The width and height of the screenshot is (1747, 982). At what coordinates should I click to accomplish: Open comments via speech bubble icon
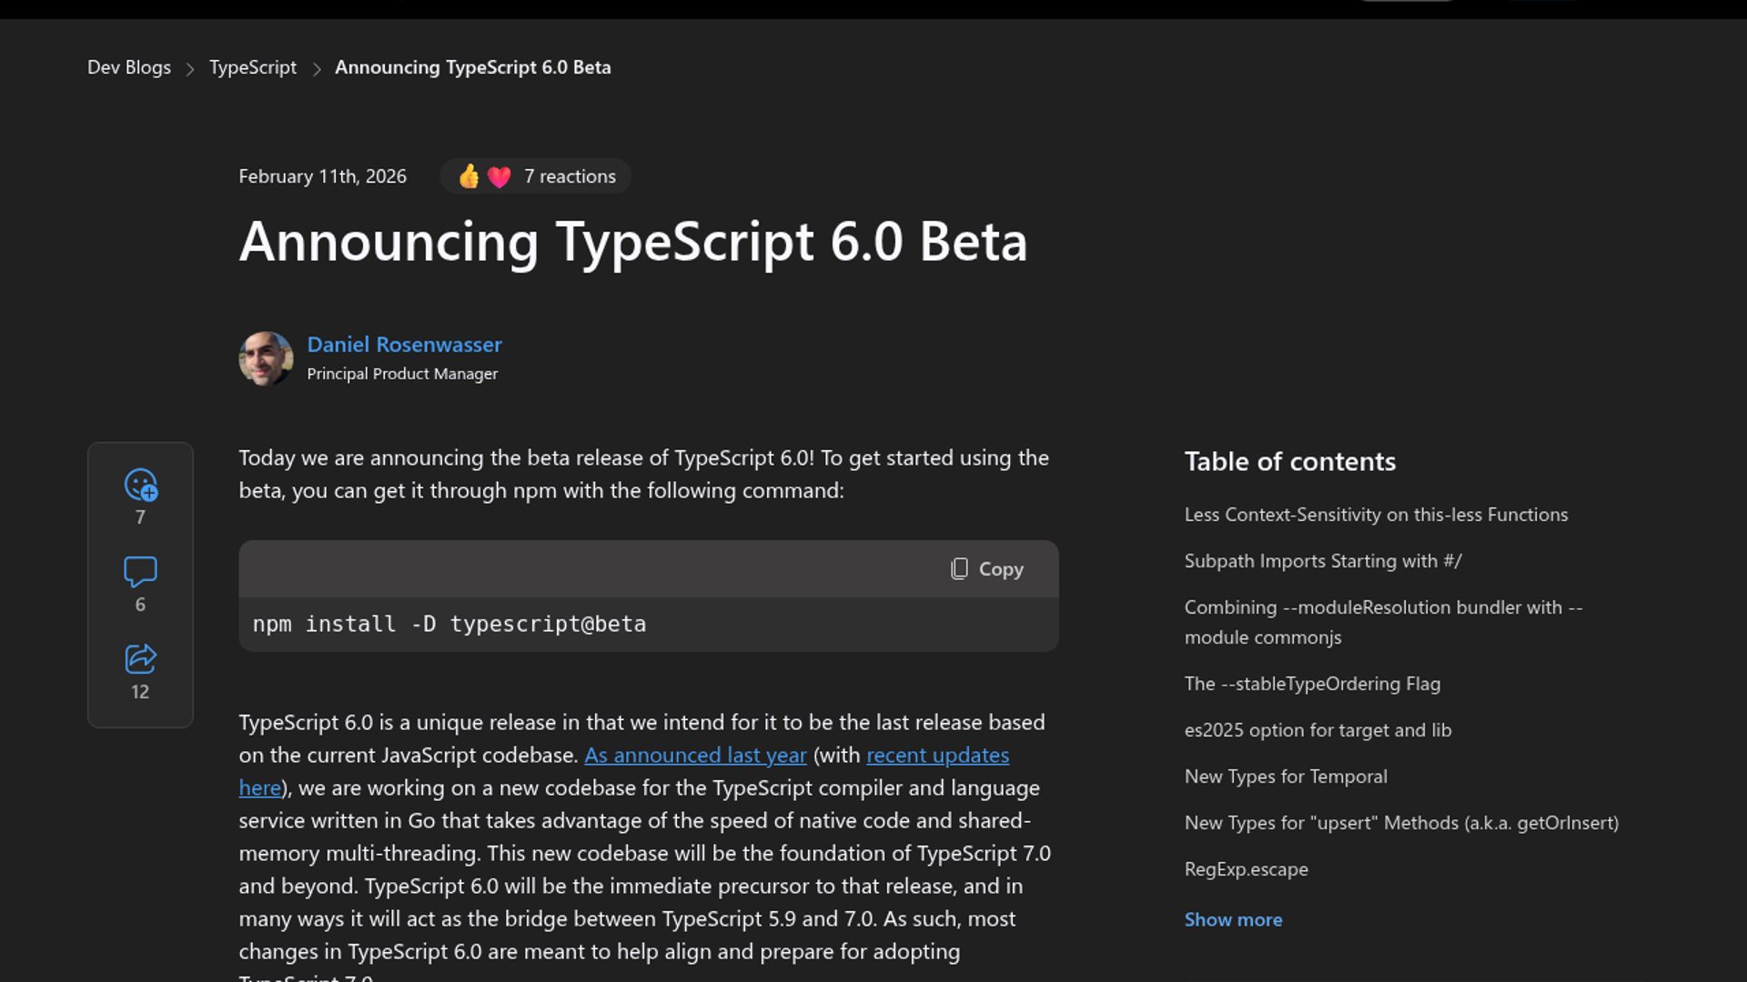pyautogui.click(x=140, y=572)
